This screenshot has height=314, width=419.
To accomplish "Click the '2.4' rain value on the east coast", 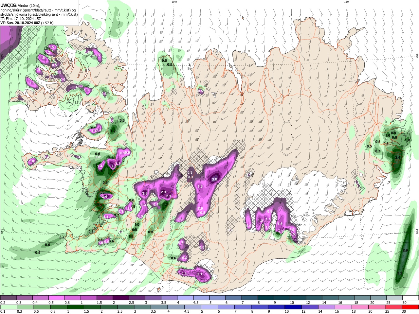I will click(398, 157).
